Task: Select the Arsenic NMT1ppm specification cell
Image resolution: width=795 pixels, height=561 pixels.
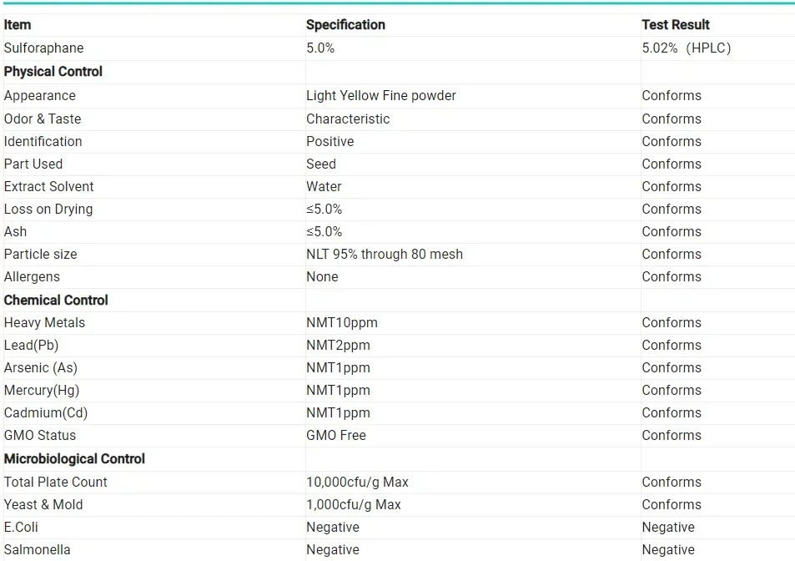Action: coord(338,367)
